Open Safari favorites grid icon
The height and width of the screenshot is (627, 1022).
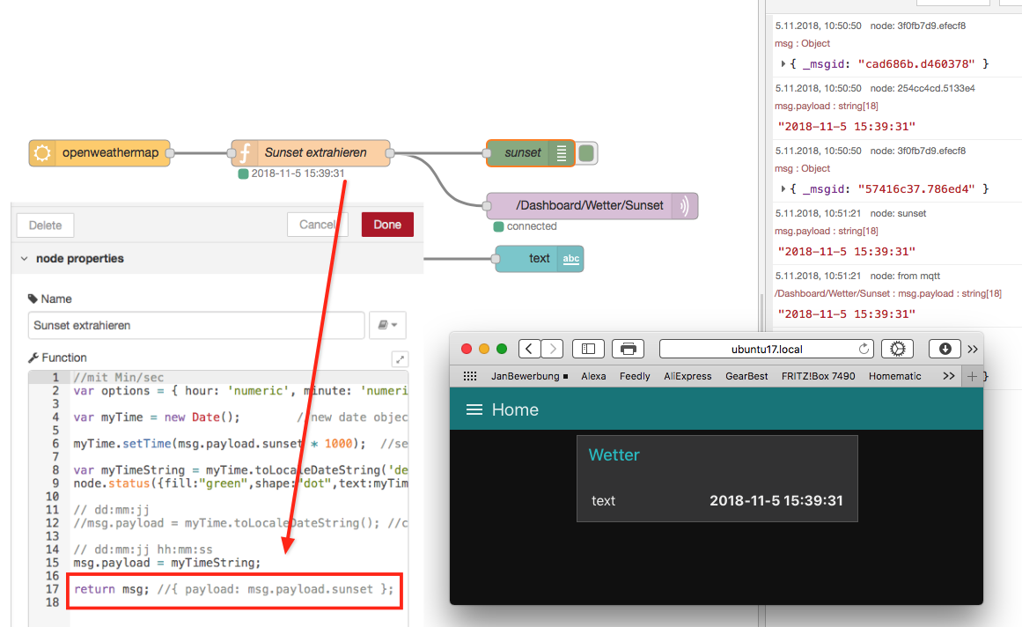coord(470,376)
